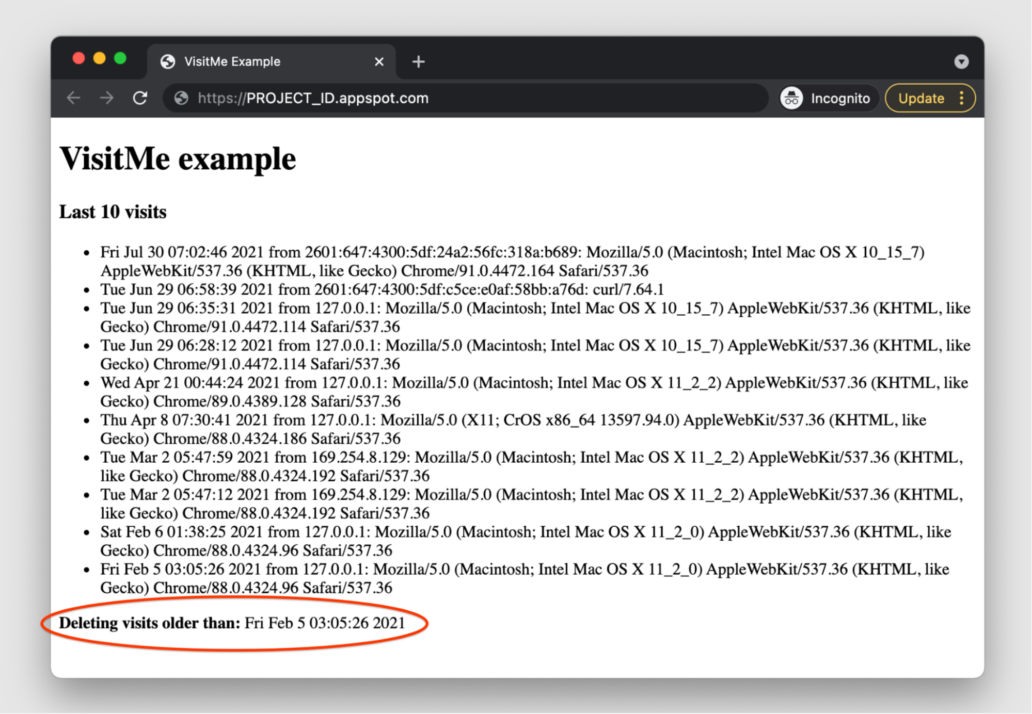Click the Tue Jun 29 06:28:12 visit entry
This screenshot has height=714, width=1032.
click(535, 354)
